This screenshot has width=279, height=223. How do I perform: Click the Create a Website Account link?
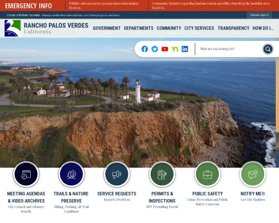[24, 15]
